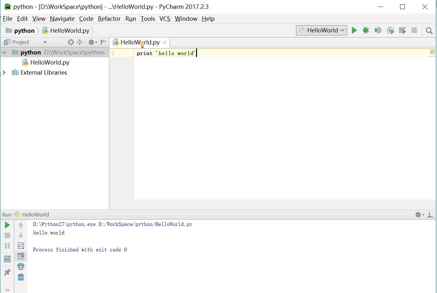The image size is (437, 293).
Task: Open Run panel gear settings
Action: click(419, 215)
